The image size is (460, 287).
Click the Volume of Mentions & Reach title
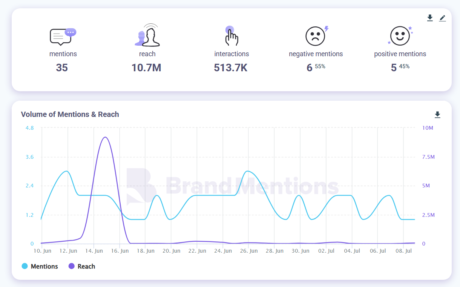coord(70,114)
